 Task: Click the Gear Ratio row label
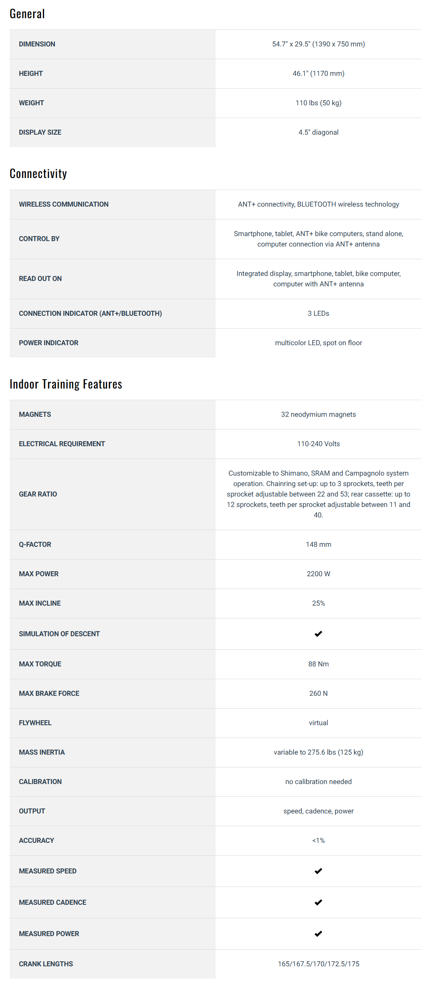(x=38, y=494)
